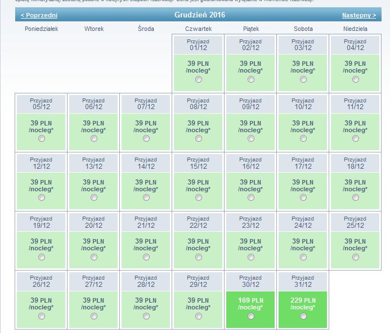The width and height of the screenshot is (390, 333).
Task: Select arrival radio button for 28/12
Action: 146,316
